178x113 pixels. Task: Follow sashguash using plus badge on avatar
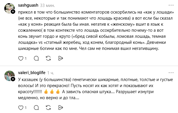click(13, 12)
